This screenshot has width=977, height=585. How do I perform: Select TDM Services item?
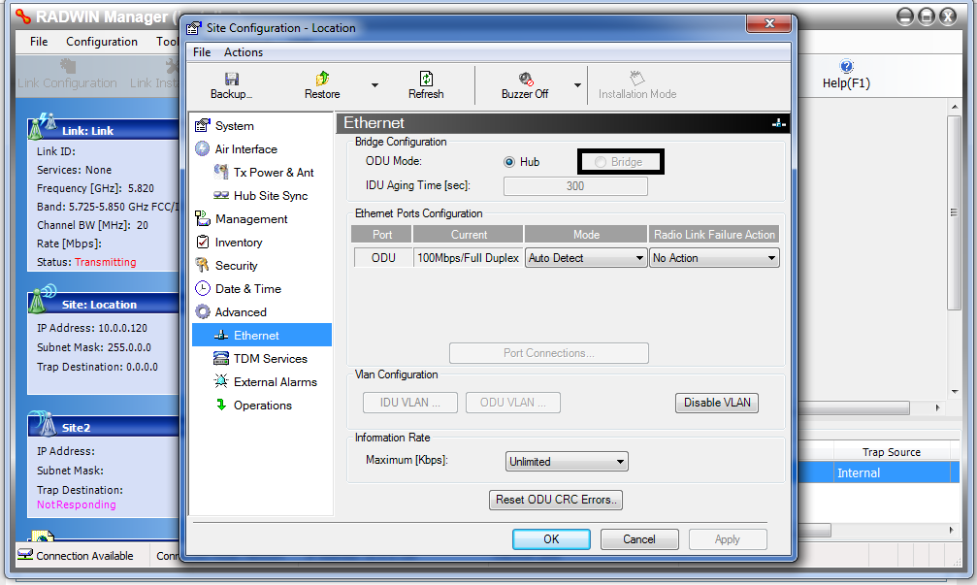click(x=260, y=359)
